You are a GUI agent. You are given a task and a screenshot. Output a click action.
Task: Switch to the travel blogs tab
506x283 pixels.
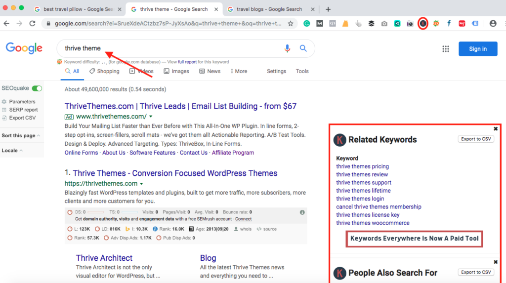(269, 9)
